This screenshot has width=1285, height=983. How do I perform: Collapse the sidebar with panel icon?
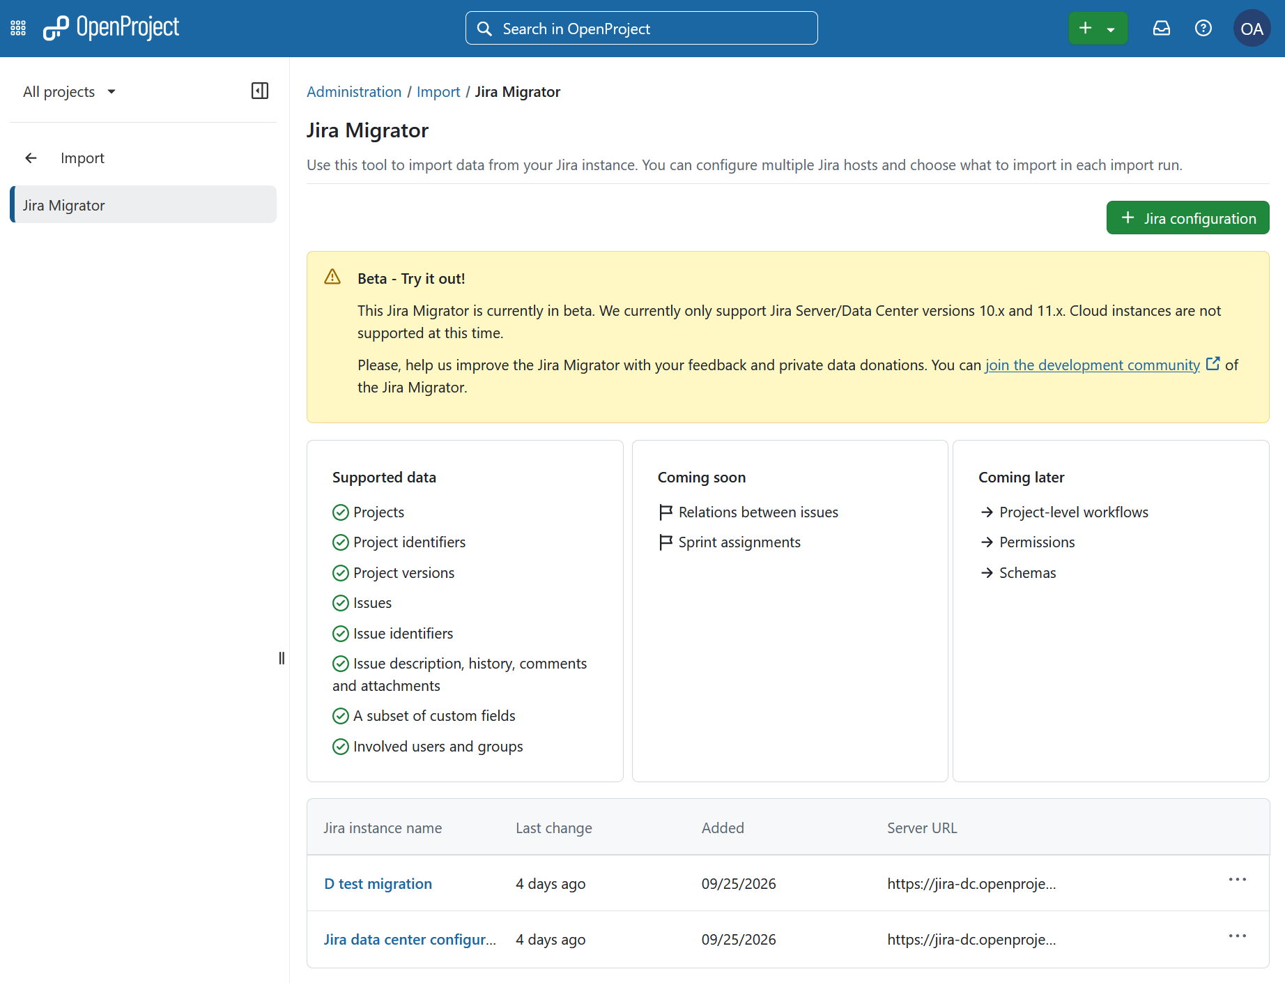[x=260, y=91]
